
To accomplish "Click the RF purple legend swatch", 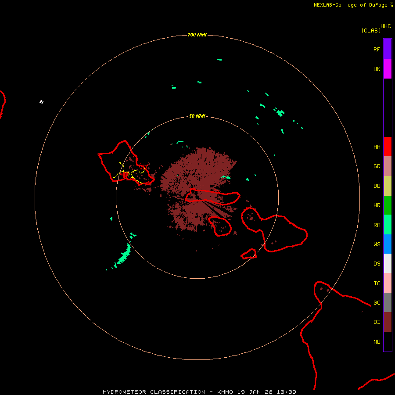I will pyautogui.click(x=388, y=49).
